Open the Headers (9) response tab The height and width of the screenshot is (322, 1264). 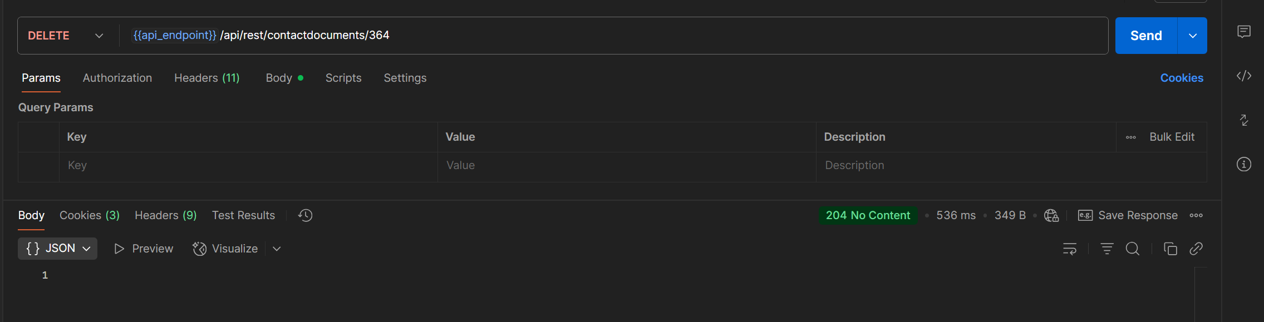[x=166, y=215]
